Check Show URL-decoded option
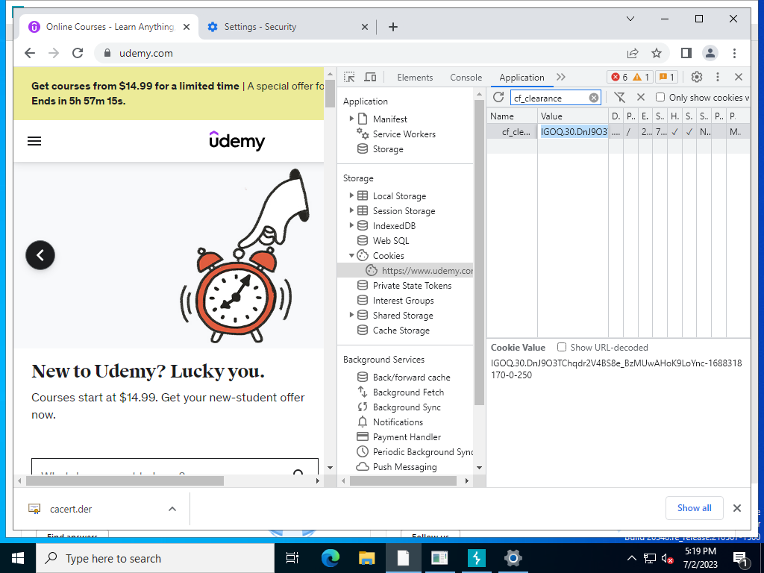 [x=562, y=348]
